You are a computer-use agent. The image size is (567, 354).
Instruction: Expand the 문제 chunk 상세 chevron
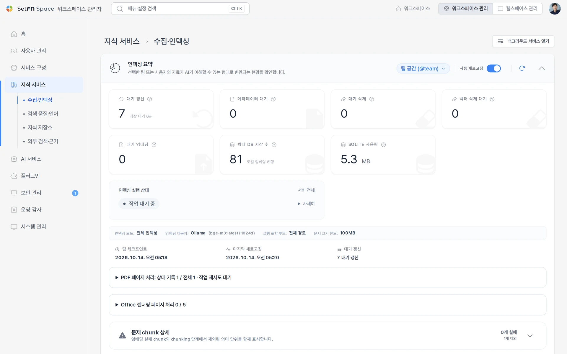coord(530,336)
